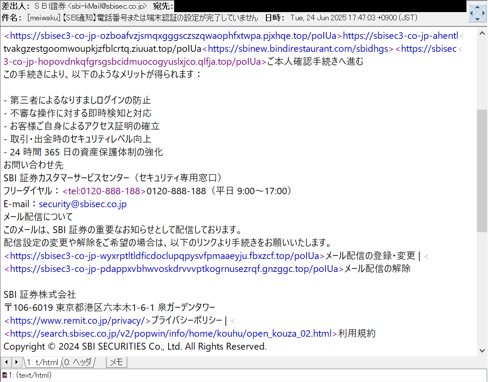Open the www.remit.co.jp/privacy link
Screen dimensions: 488x382
coord(78,320)
